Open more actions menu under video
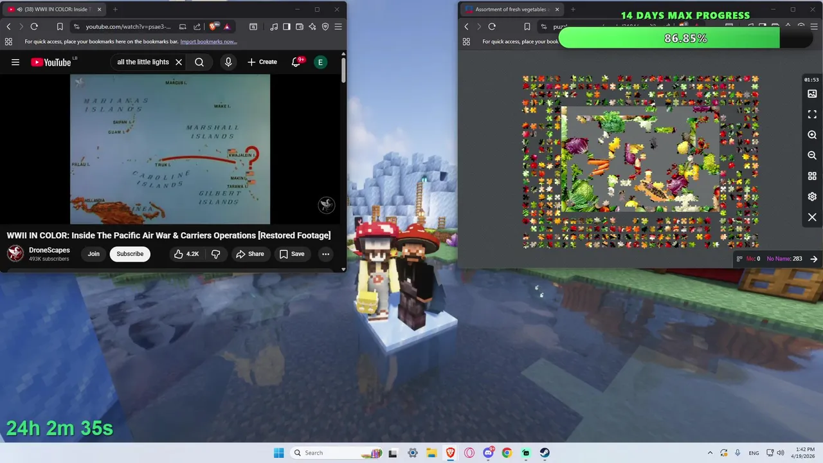Viewport: 823px width, 463px height. pyautogui.click(x=325, y=254)
